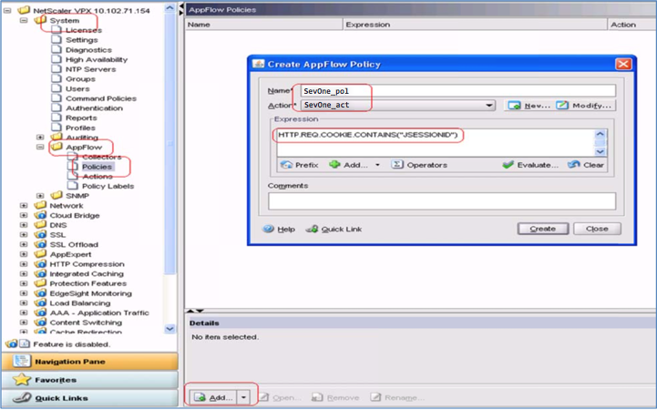The height and width of the screenshot is (410, 657).
Task: Click the SSL feature icon
Action: (40, 234)
